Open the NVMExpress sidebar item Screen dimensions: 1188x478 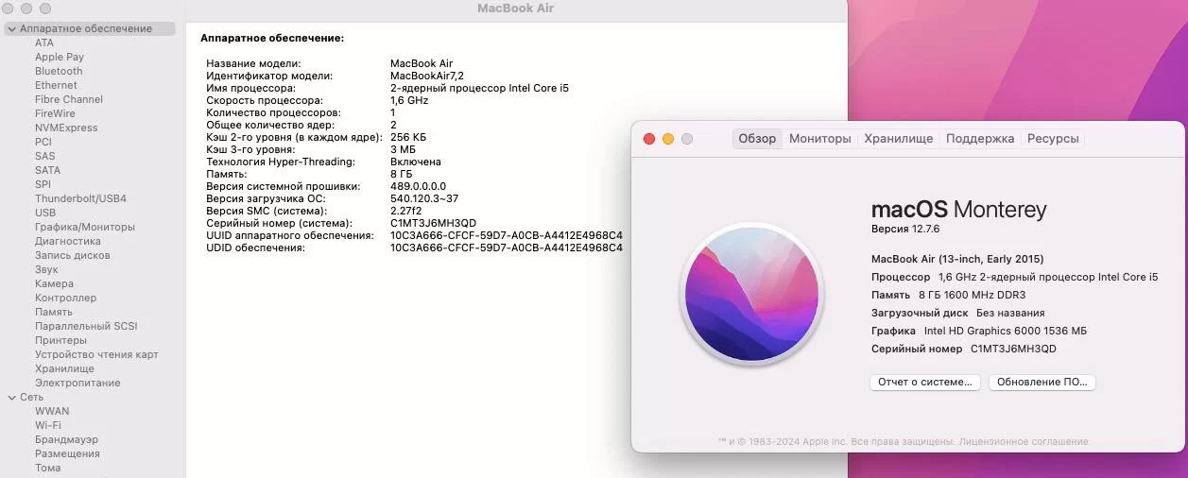pyautogui.click(x=66, y=128)
